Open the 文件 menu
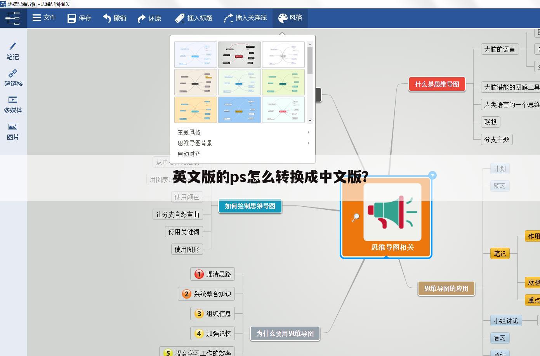Screen dimensions: 540x356 click(x=44, y=18)
